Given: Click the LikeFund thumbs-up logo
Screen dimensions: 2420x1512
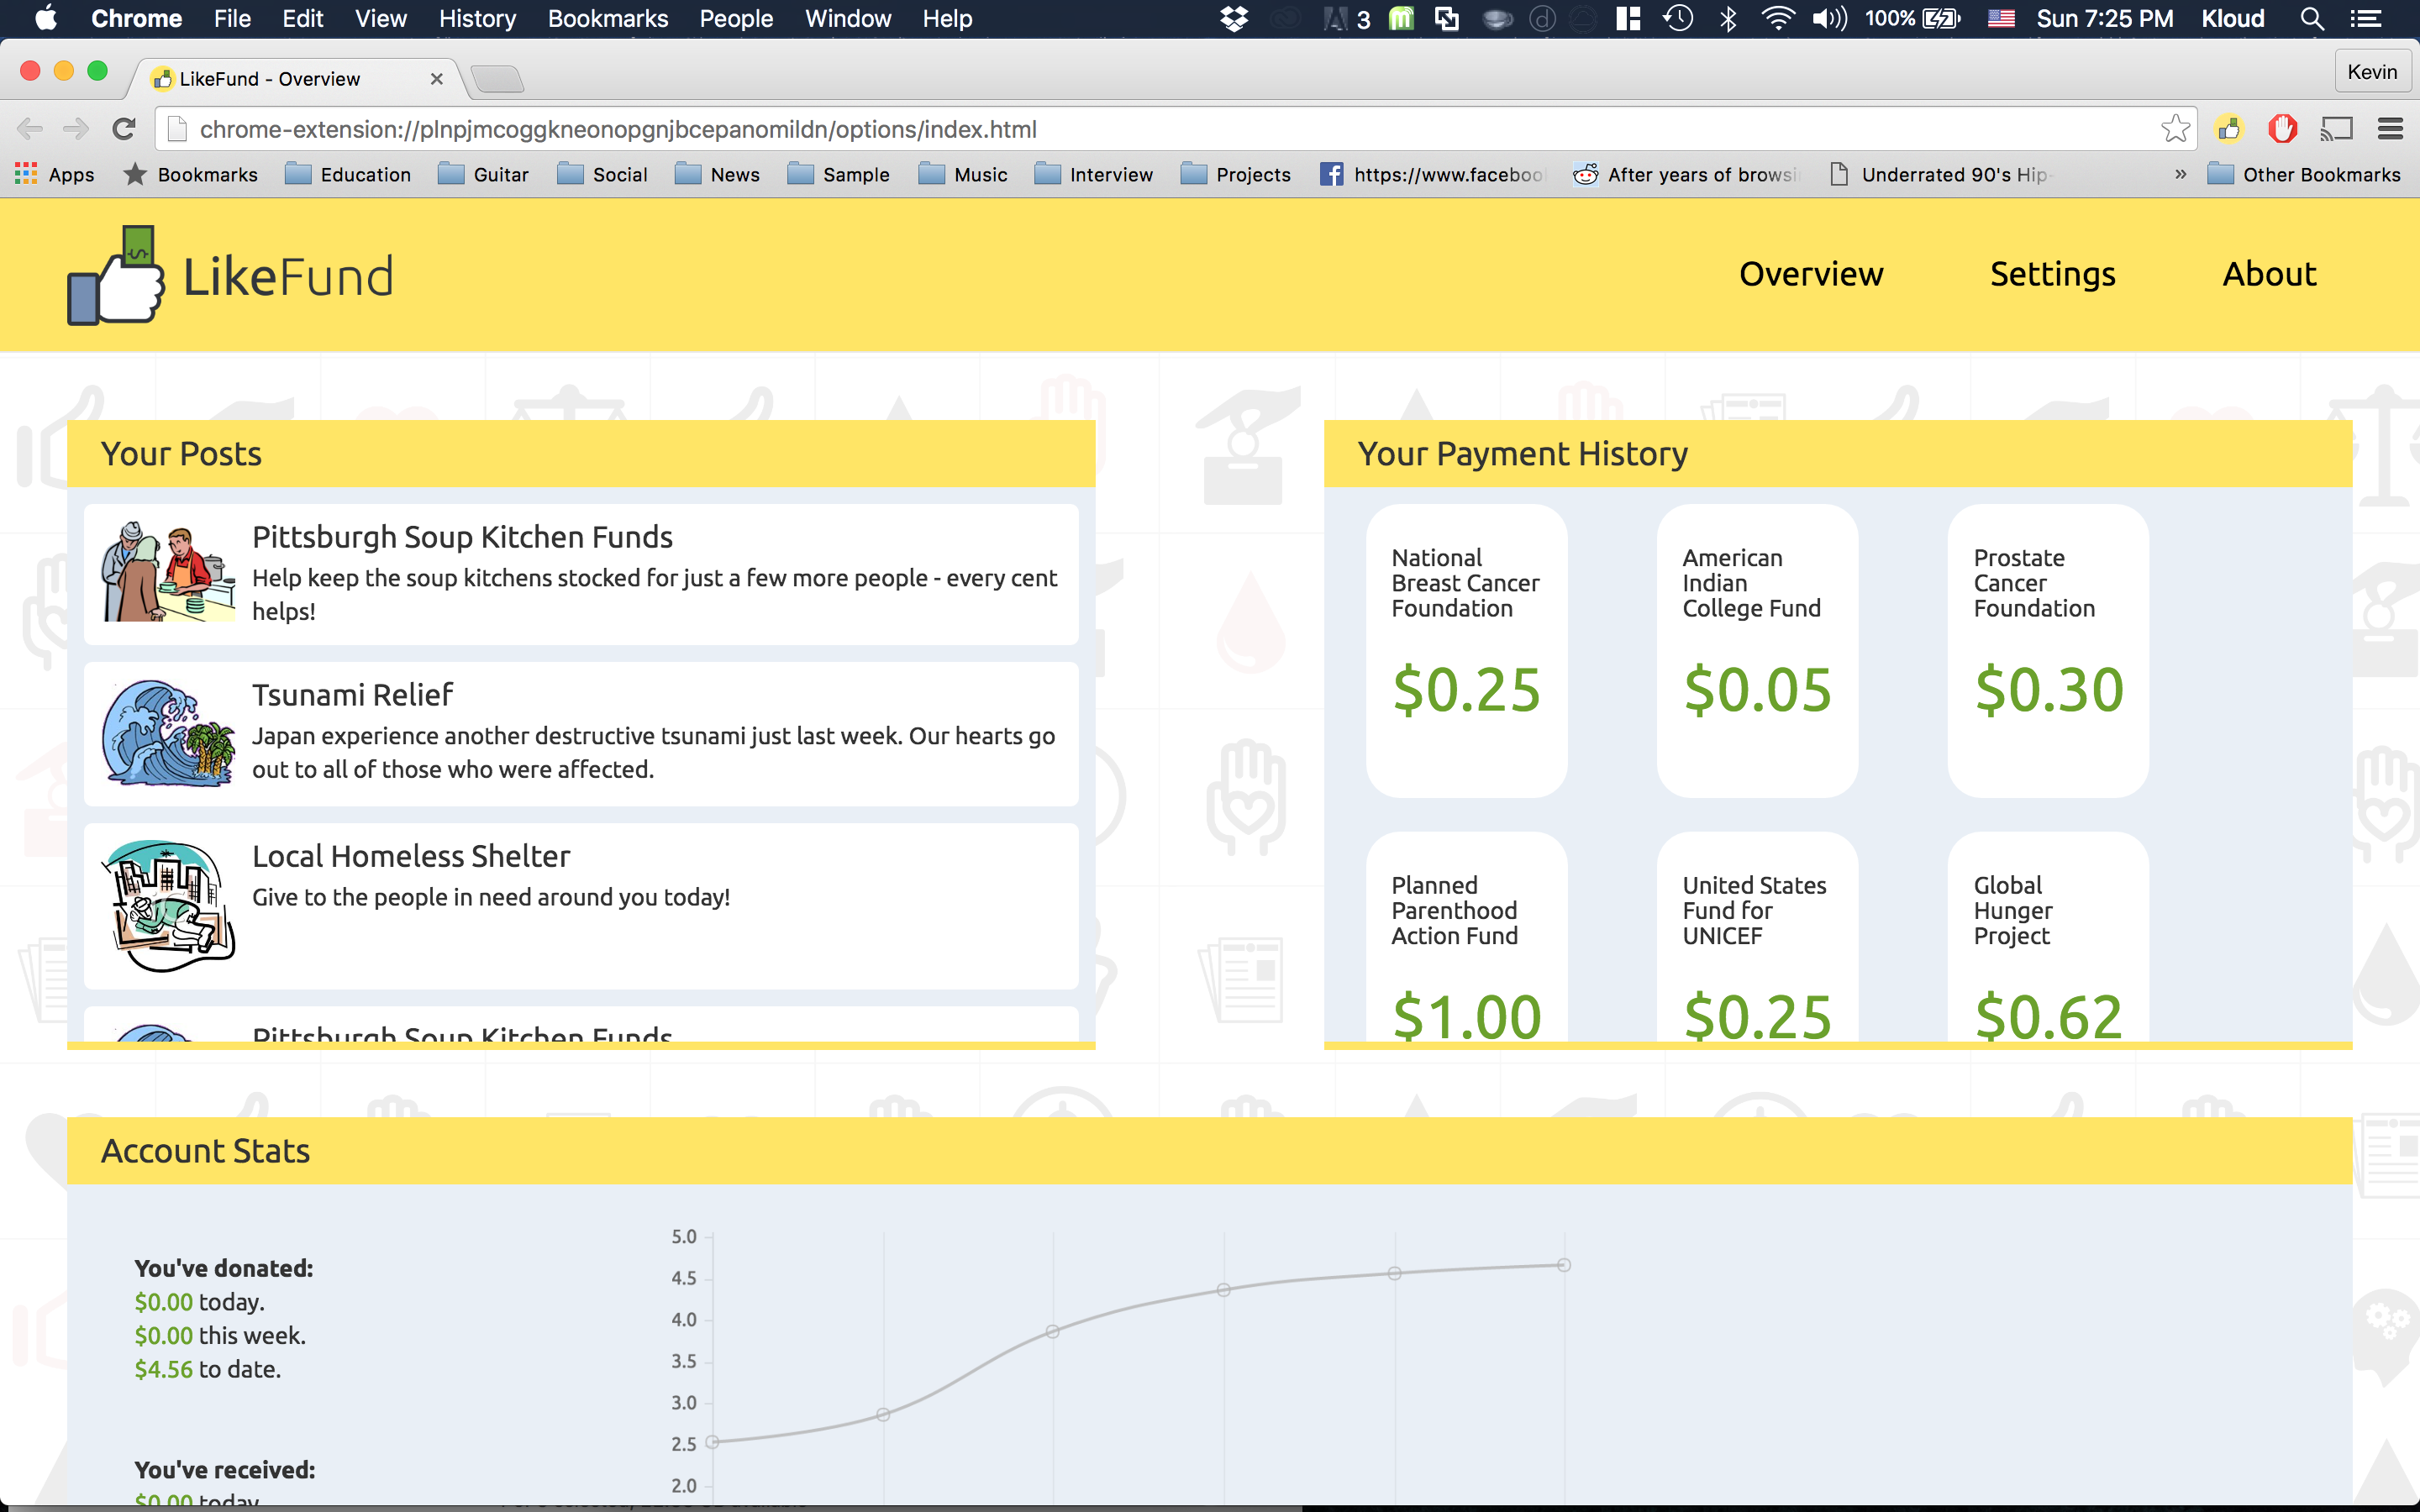Looking at the screenshot, I should (x=116, y=275).
